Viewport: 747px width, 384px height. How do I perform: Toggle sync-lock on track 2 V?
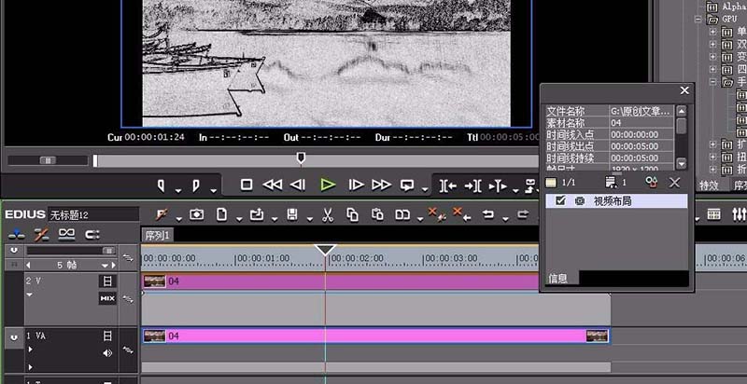click(128, 299)
